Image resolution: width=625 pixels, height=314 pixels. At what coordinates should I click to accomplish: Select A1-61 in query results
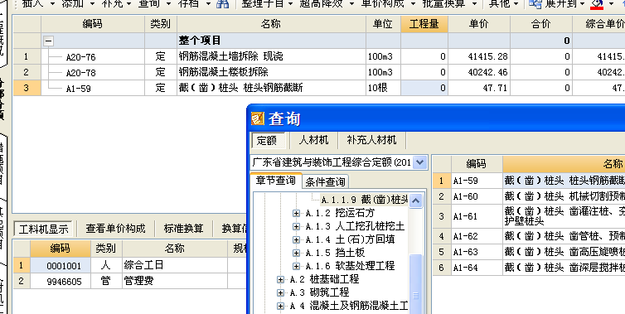pyautogui.click(x=466, y=216)
